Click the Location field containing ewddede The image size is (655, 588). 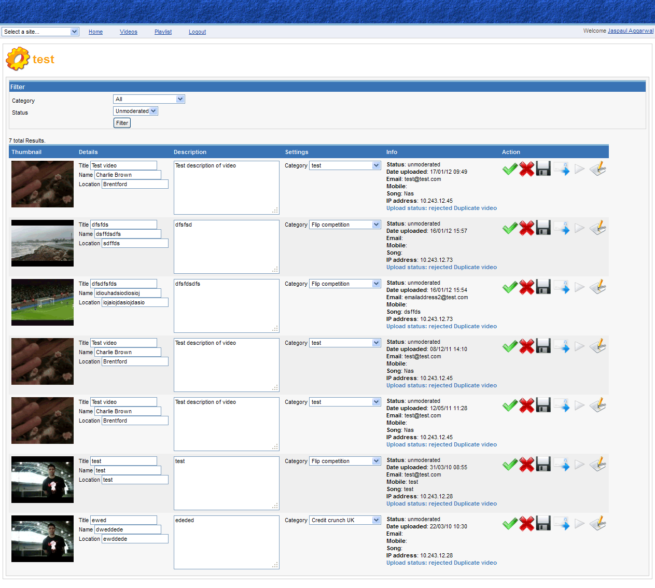click(x=135, y=539)
